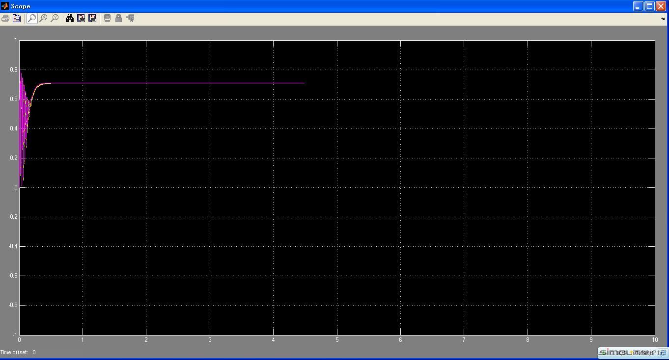Toggle lock axes selection
669x360 pixels.
[x=118, y=18]
